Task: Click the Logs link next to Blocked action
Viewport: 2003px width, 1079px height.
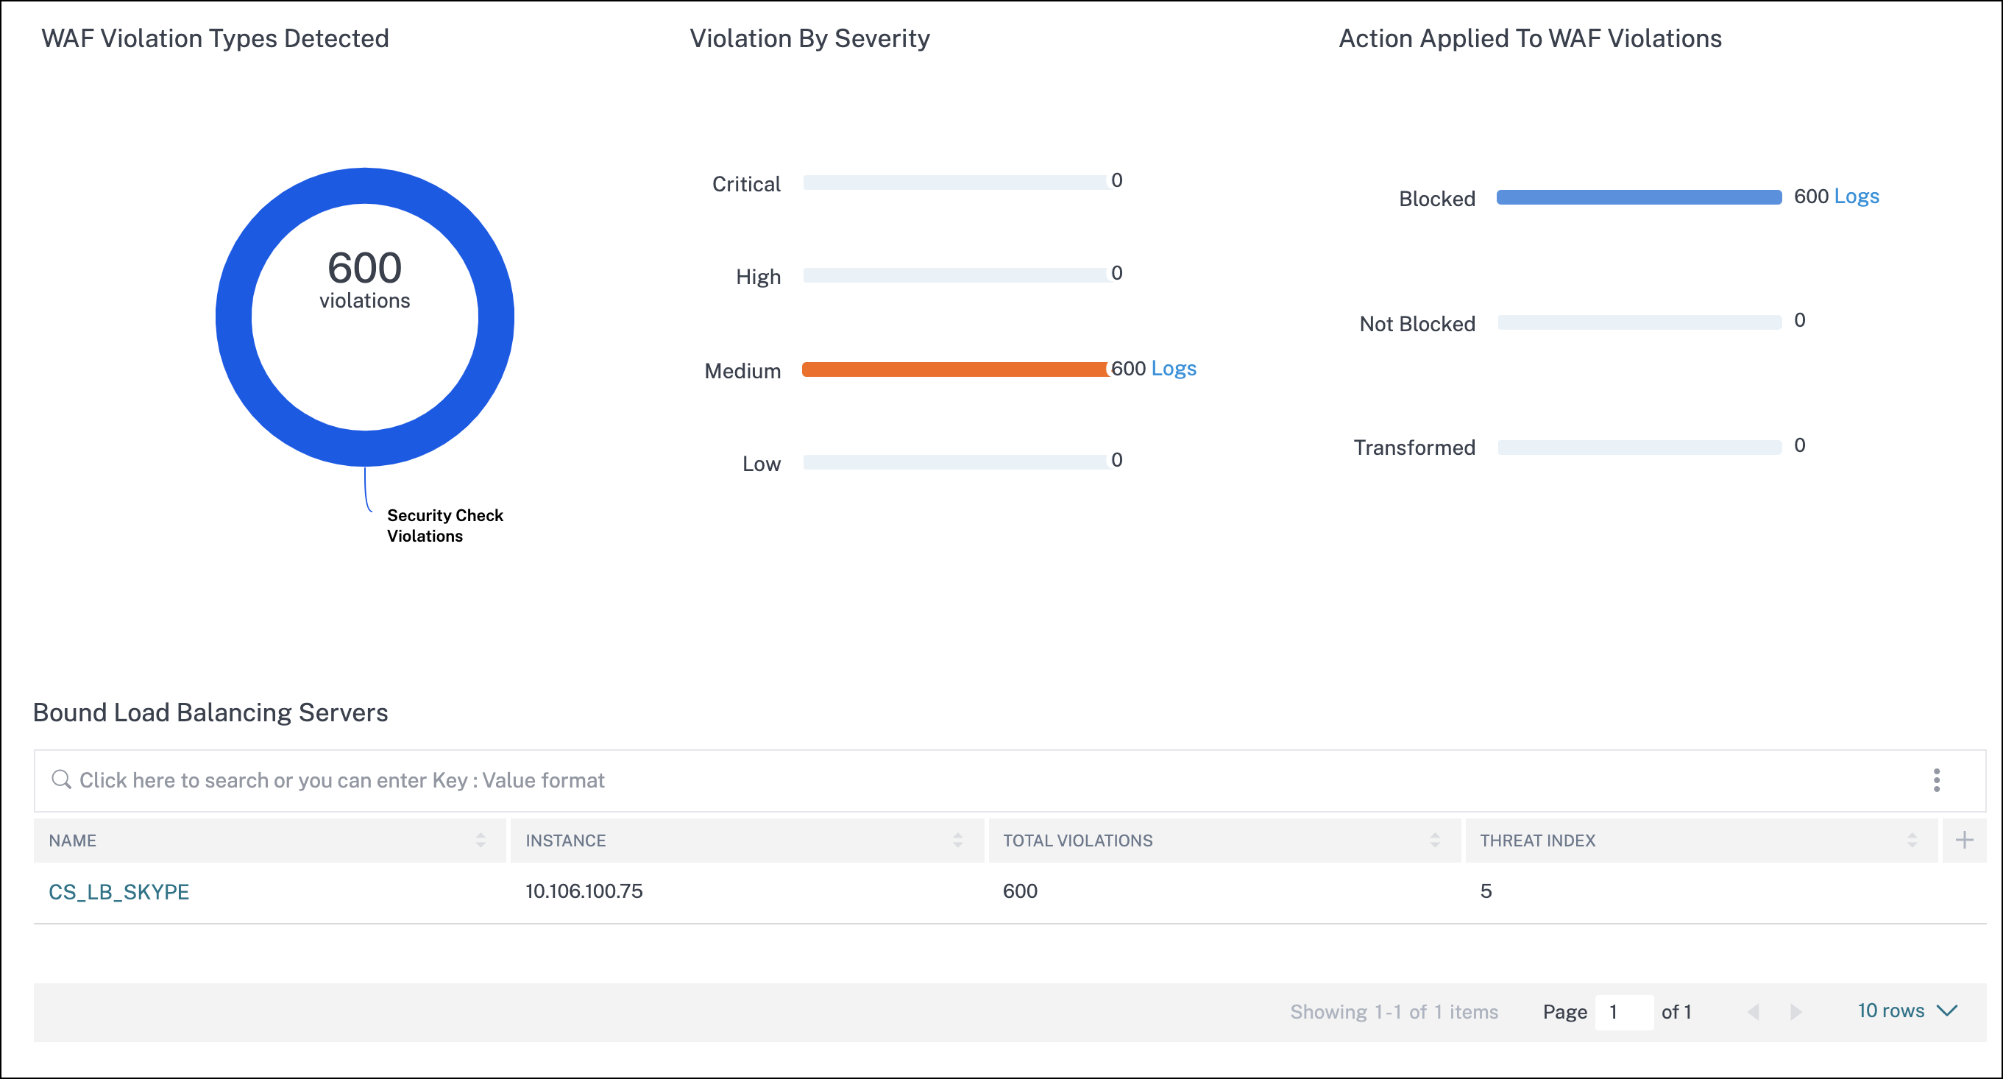Action: point(1860,197)
